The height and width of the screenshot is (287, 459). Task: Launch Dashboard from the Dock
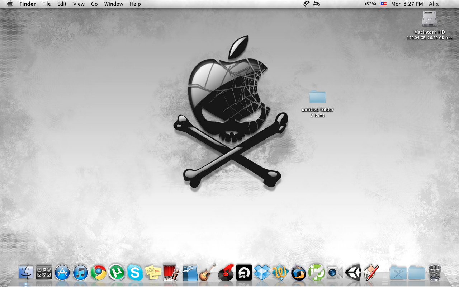click(44, 273)
